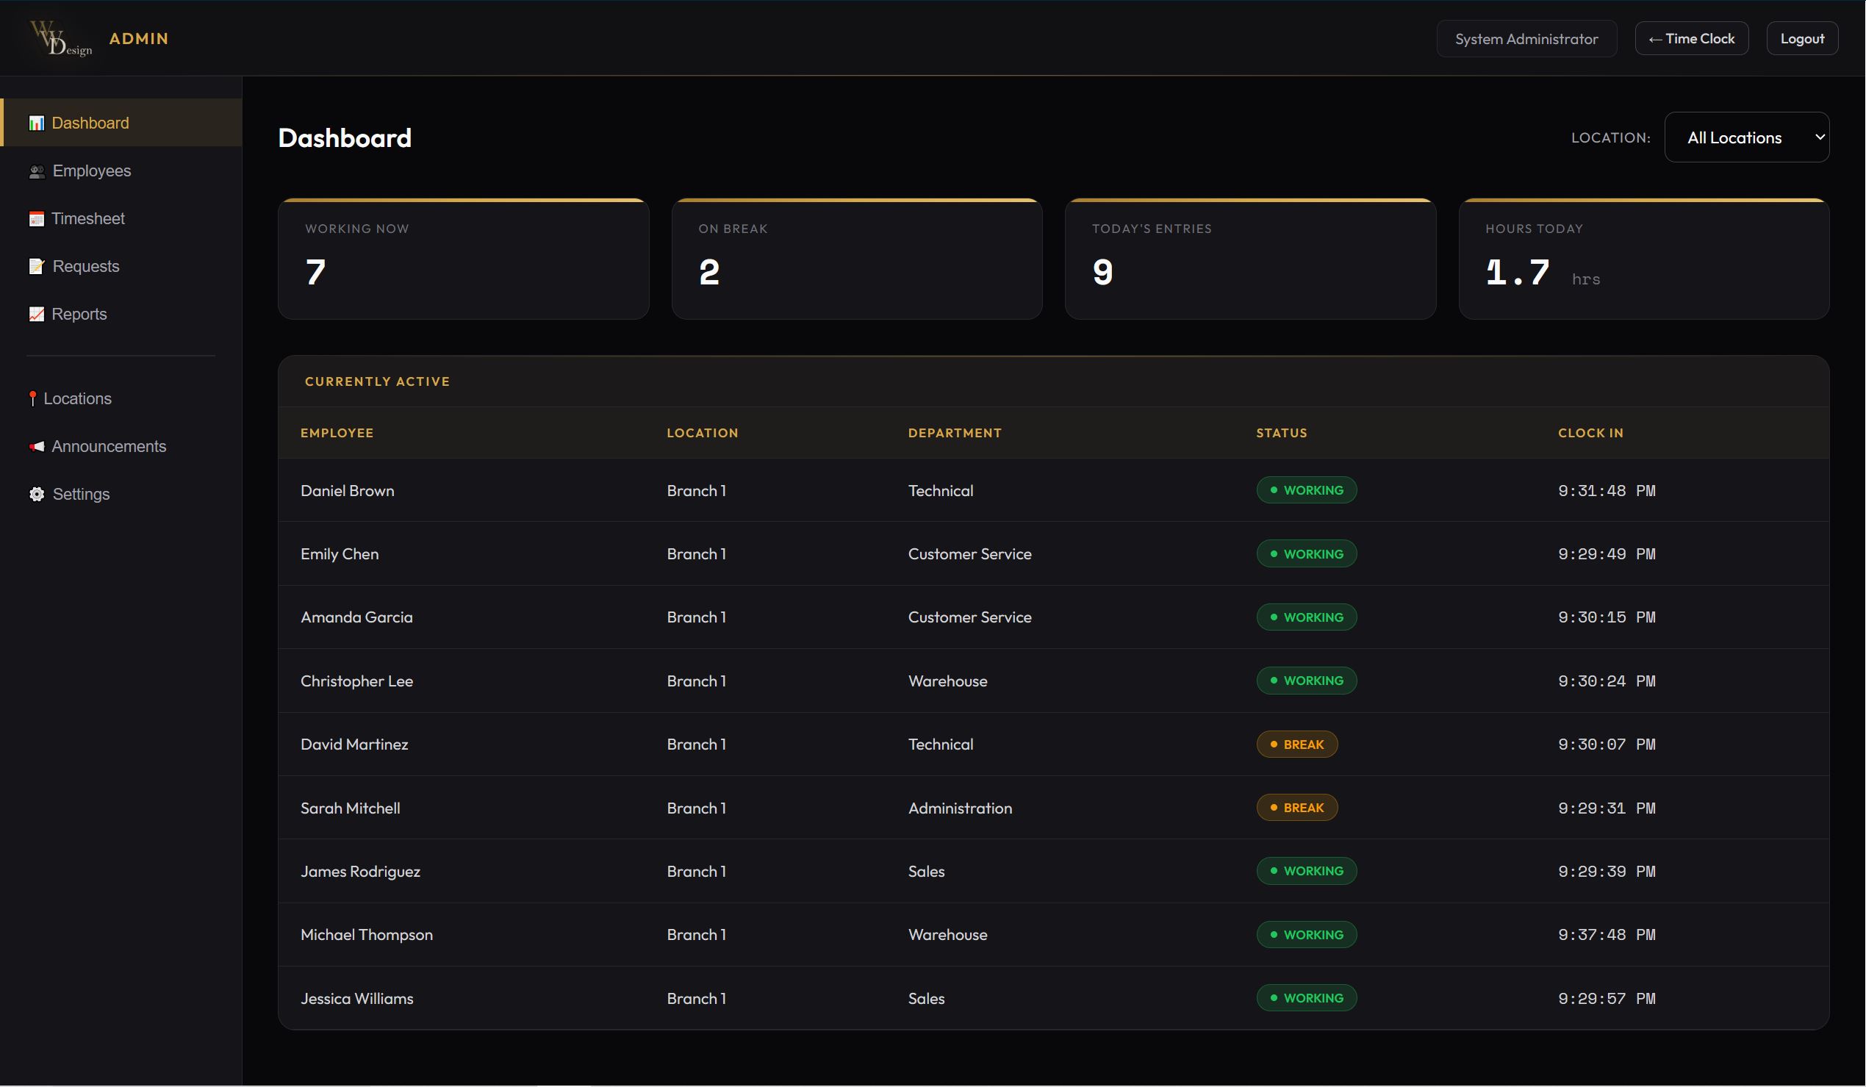This screenshot has width=1866, height=1087.
Task: Navigate to the Requests section
Action: click(85, 266)
